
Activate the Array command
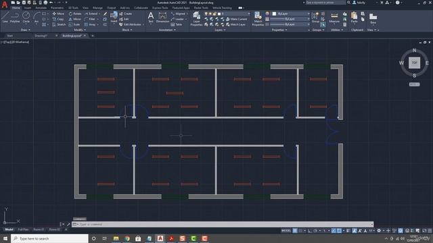tap(90, 24)
